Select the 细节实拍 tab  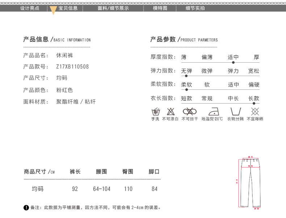(x=195, y=8)
